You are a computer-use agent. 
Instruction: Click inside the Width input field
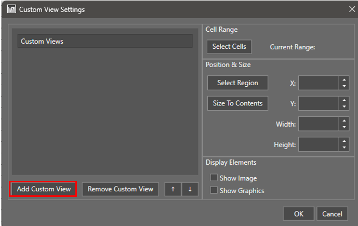tap(319, 124)
